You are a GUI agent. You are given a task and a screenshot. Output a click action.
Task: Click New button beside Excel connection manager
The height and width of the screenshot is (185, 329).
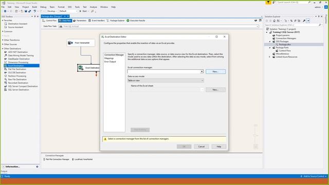click(x=215, y=71)
